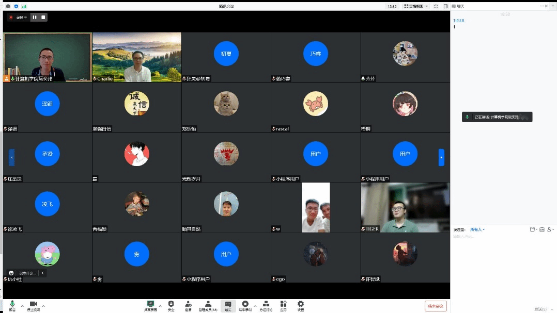Expand the grid view layout dropdown

coord(416,6)
